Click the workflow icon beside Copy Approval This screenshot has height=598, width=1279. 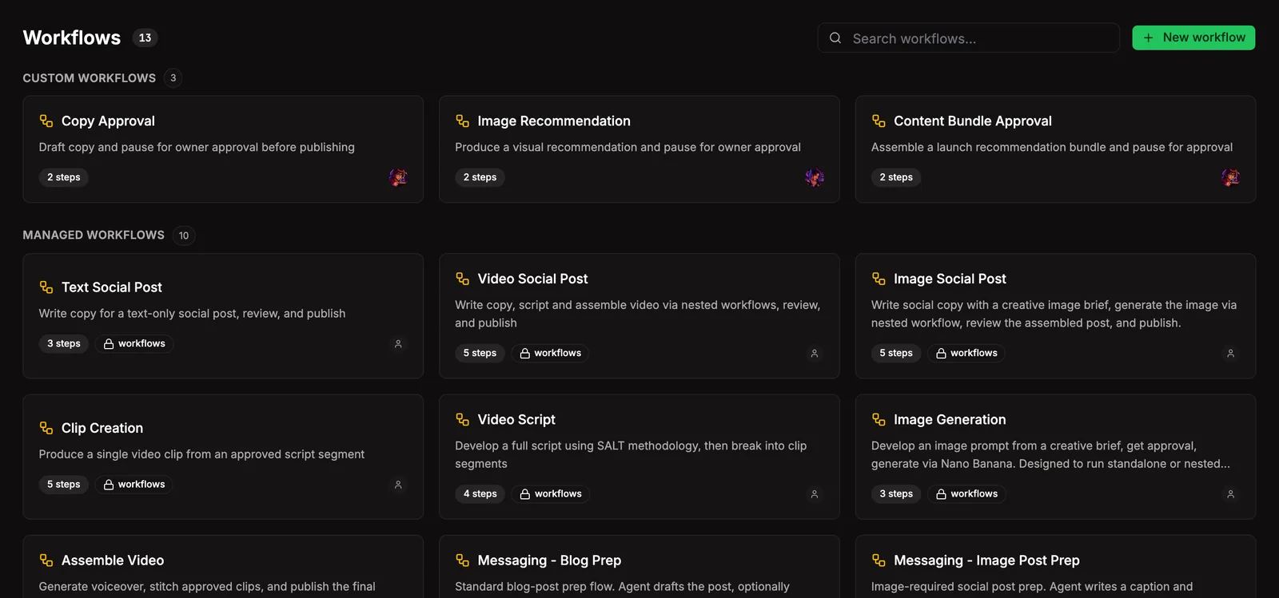coord(46,121)
